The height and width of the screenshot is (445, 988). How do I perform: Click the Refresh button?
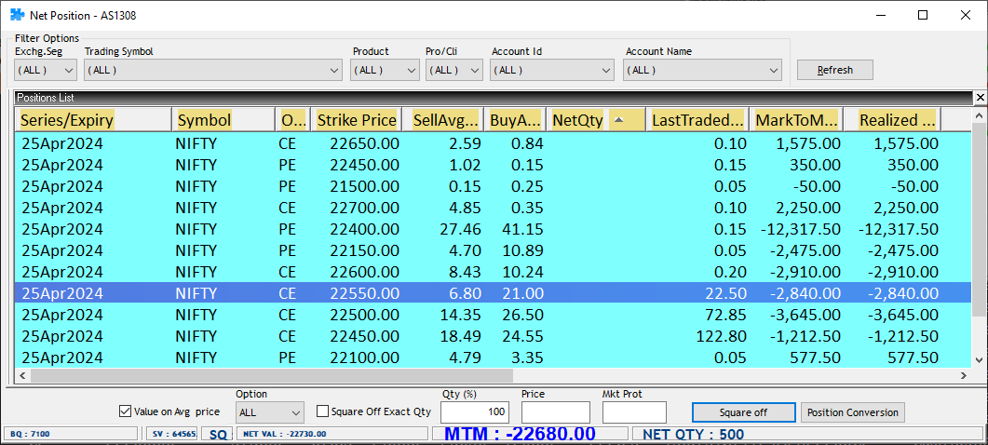(x=835, y=70)
